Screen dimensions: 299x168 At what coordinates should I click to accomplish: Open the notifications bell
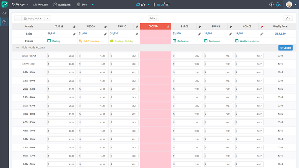point(278,5)
